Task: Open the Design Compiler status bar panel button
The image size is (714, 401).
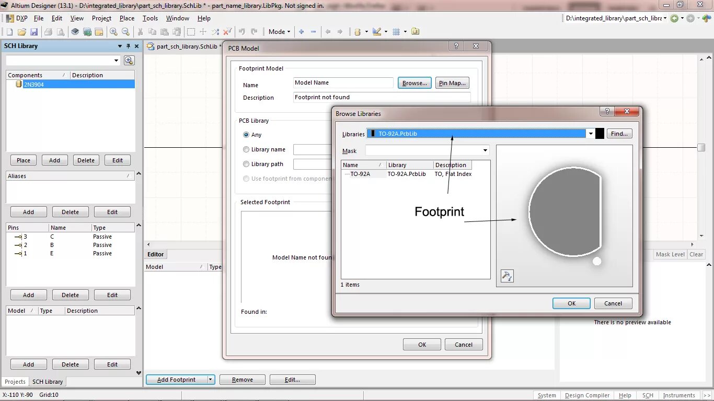Action: (587, 395)
